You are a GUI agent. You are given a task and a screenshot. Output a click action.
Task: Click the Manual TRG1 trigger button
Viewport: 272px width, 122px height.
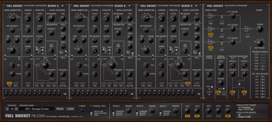point(92,106)
